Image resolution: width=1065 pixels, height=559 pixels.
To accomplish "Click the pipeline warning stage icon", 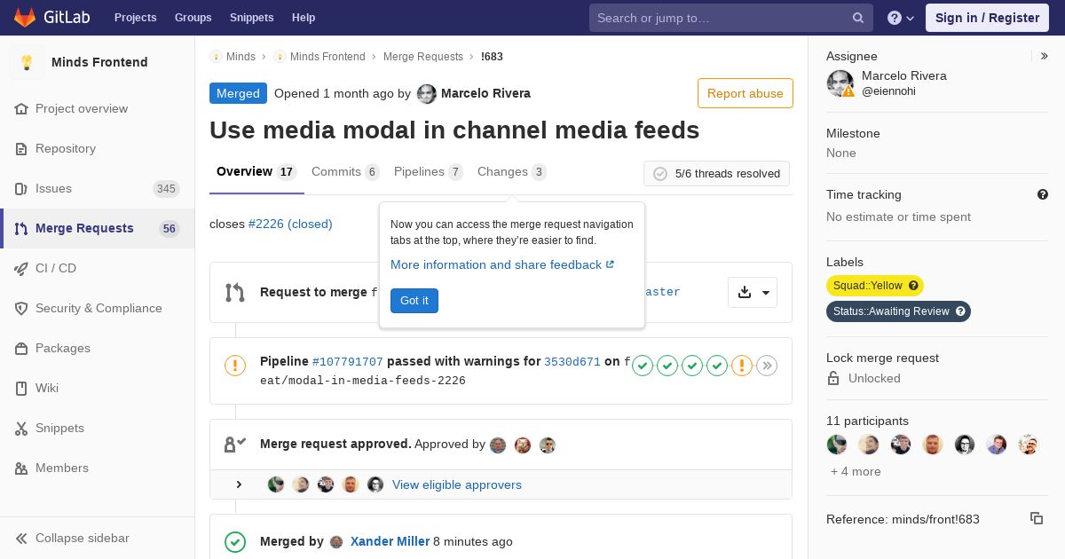I will point(742,366).
